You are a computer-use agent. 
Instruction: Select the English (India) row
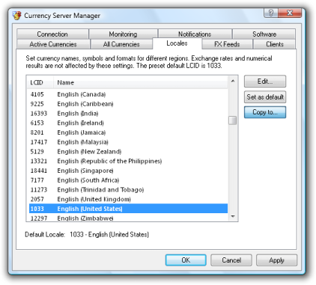(x=128, y=113)
